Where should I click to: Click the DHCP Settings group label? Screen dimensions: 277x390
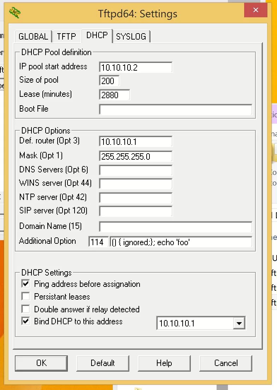click(47, 272)
